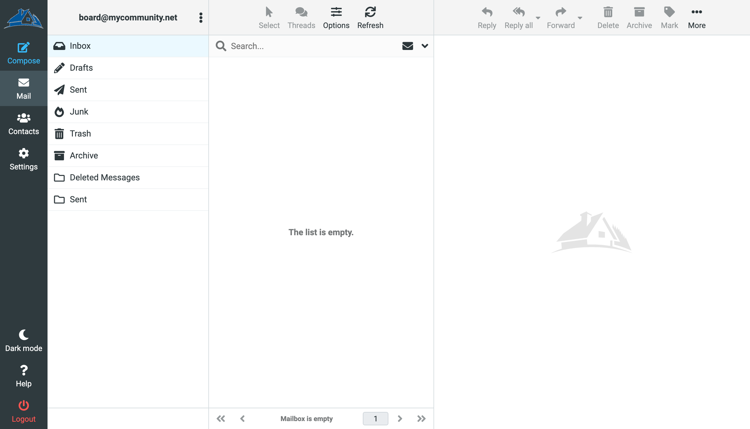The height and width of the screenshot is (429, 750).
Task: Expand the search options panel
Action: (x=424, y=46)
